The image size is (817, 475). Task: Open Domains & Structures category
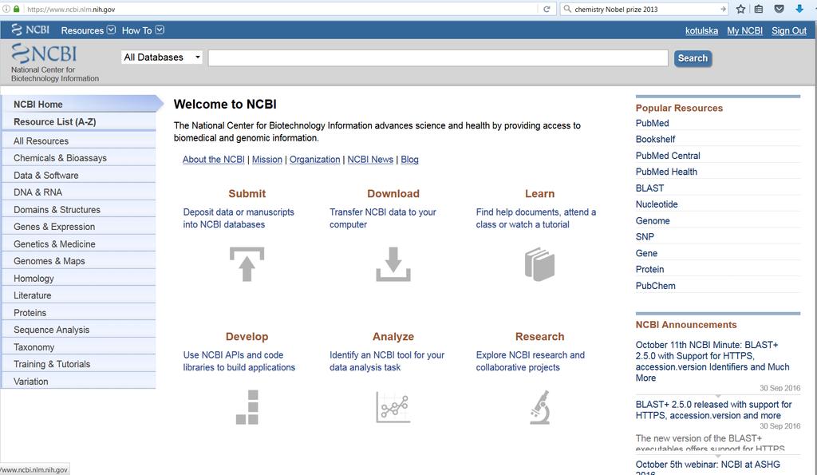[x=79, y=210]
